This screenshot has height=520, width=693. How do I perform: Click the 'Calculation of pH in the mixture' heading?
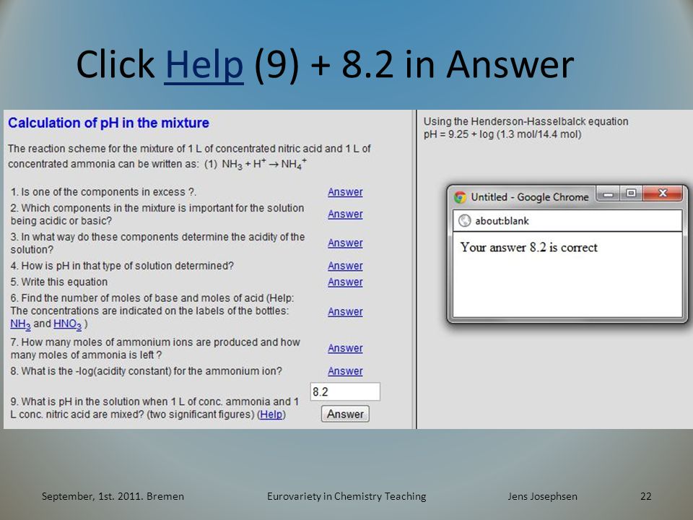109,123
